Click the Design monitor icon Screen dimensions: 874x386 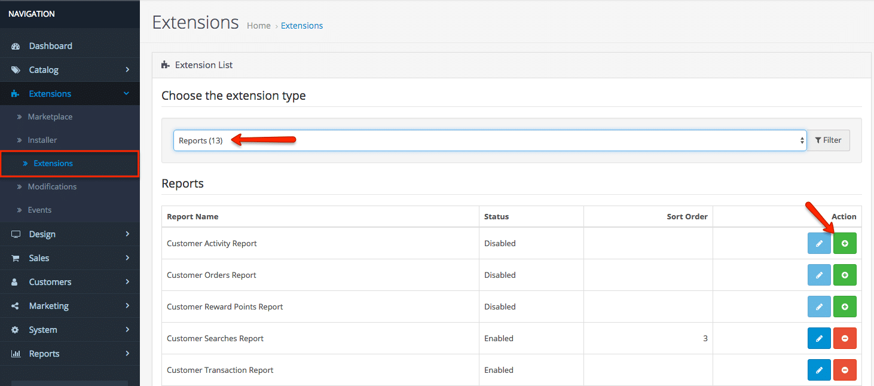point(16,234)
